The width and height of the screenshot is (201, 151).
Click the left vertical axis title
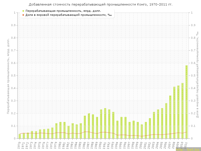point(8,75)
